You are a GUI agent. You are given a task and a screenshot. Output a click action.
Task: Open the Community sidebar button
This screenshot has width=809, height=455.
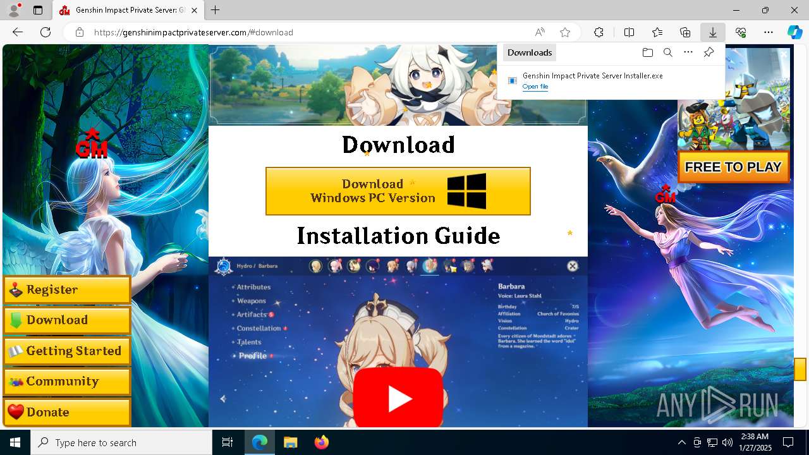[67, 382]
